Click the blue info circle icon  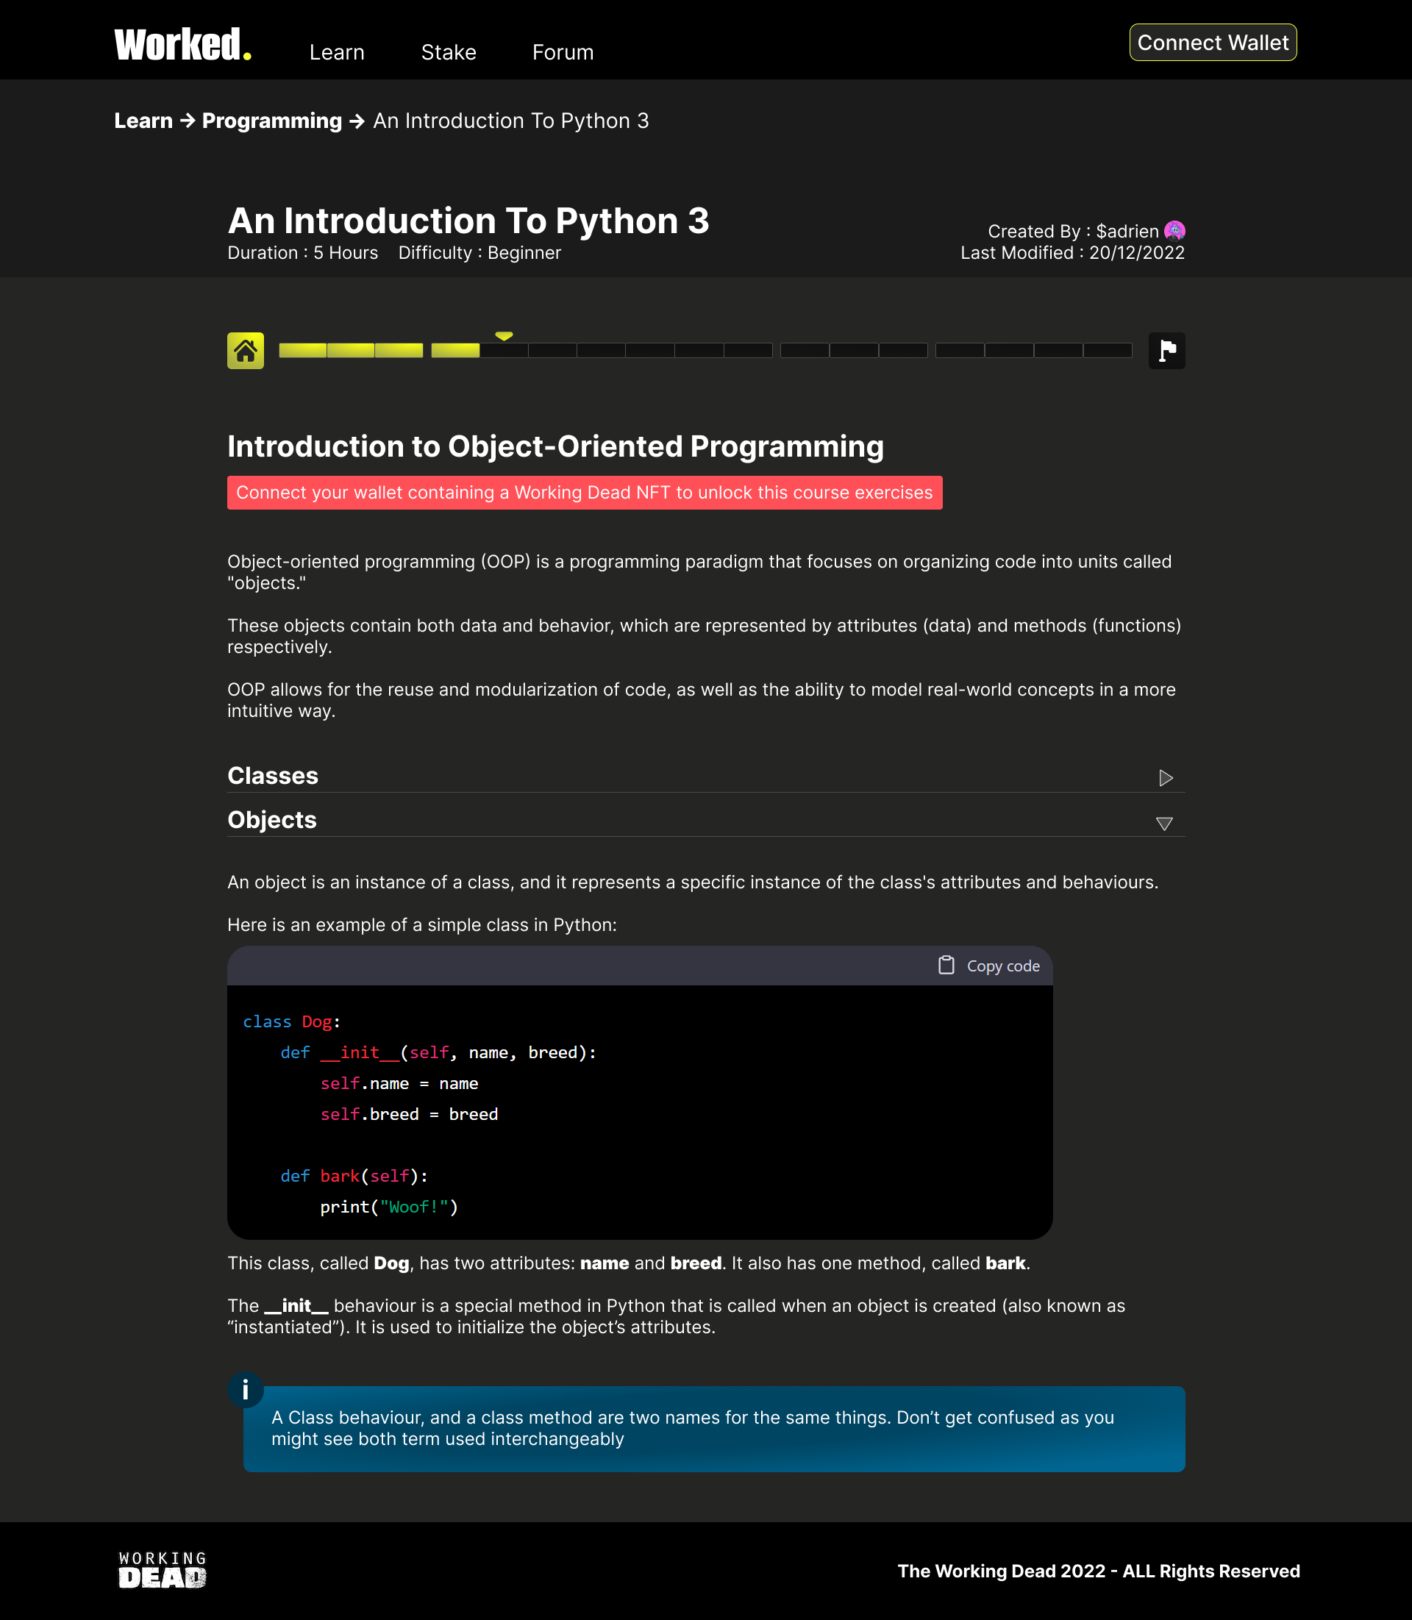point(245,1390)
